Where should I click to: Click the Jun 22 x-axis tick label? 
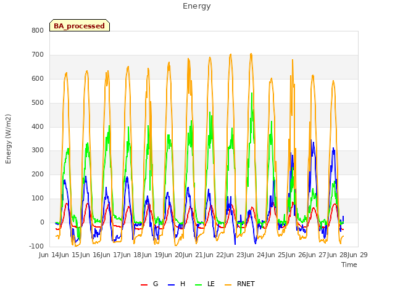[x=214, y=255]
